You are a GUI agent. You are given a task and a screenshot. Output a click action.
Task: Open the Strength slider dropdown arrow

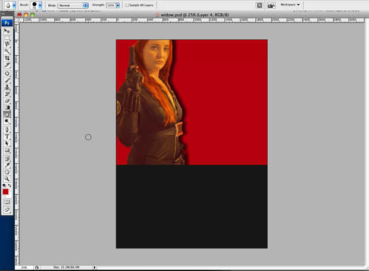[x=118, y=5]
